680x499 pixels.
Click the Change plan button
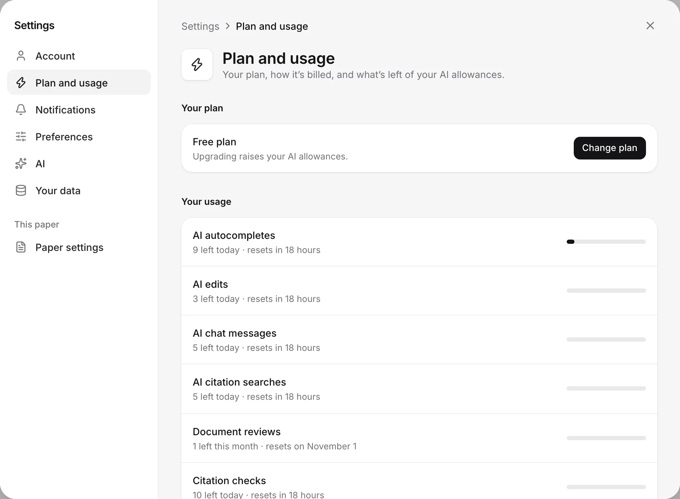point(610,148)
